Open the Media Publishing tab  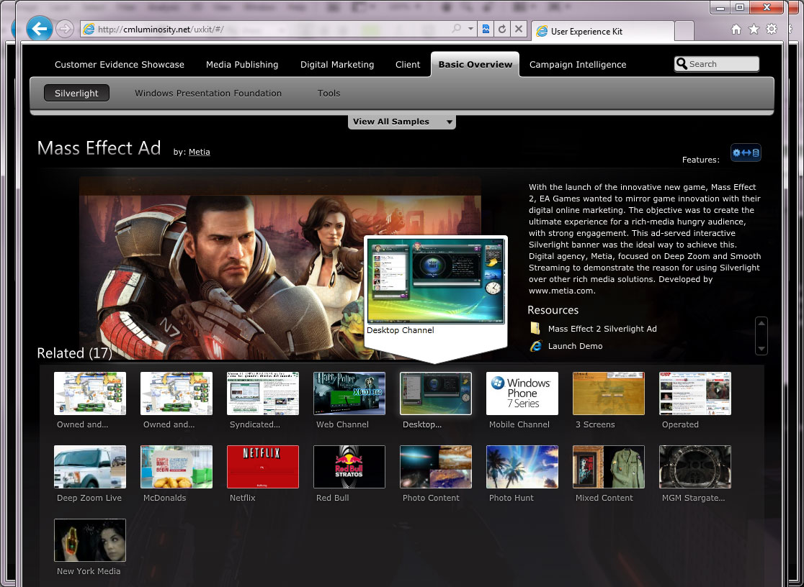[242, 65]
